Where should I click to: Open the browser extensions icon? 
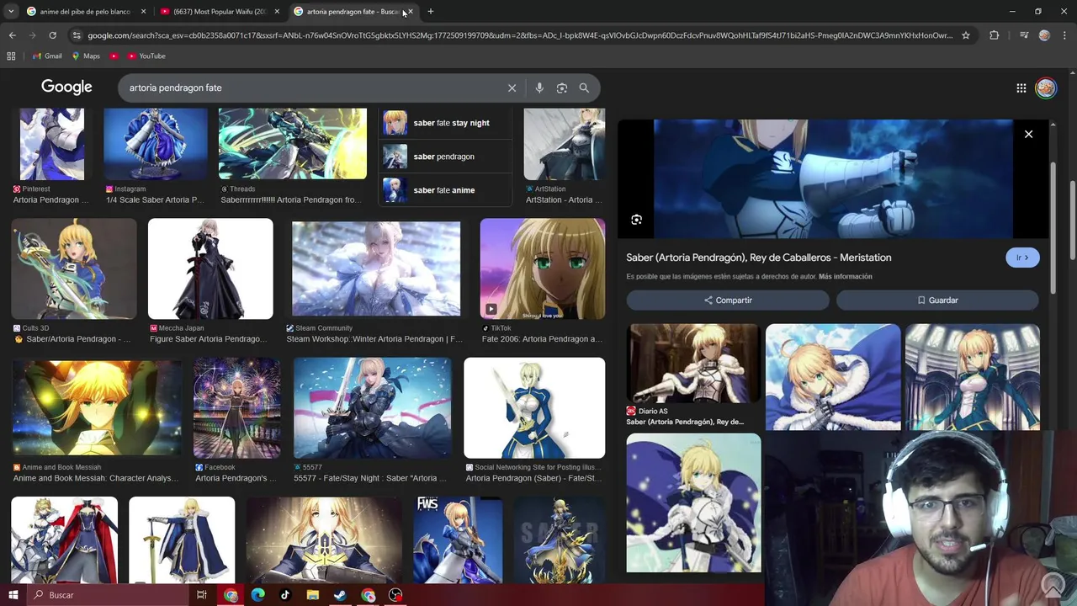tap(995, 35)
